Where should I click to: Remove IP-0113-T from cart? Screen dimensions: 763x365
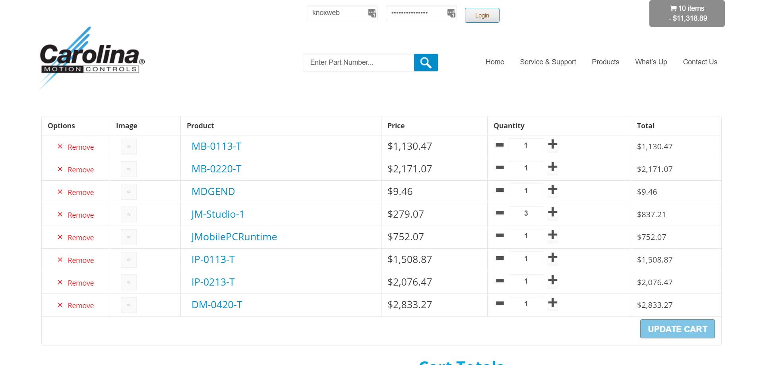click(x=76, y=260)
